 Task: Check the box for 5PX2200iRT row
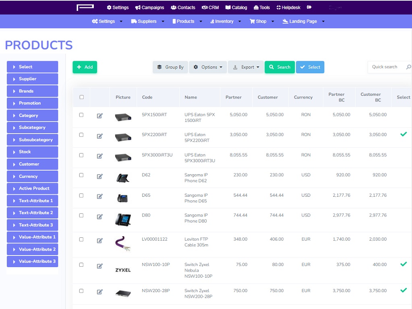pos(81,135)
